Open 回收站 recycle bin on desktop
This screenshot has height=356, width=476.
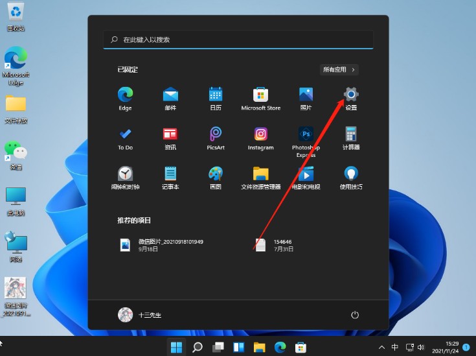tap(16, 17)
